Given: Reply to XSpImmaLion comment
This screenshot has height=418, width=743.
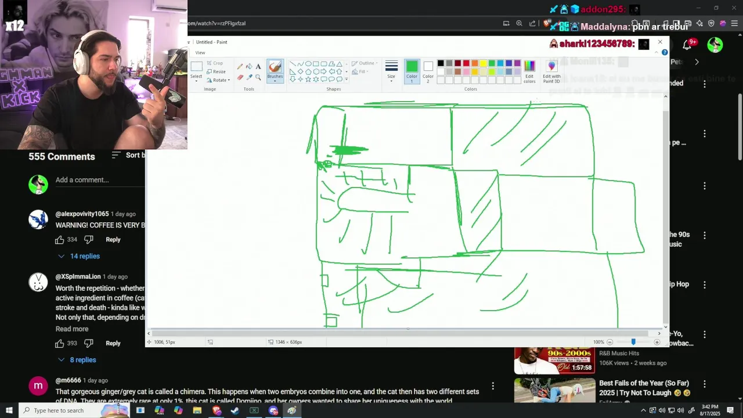Looking at the screenshot, I should 113,343.
